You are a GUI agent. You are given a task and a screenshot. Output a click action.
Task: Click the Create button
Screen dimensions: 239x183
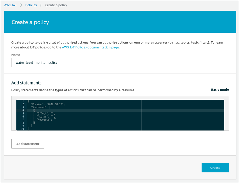tap(215, 168)
